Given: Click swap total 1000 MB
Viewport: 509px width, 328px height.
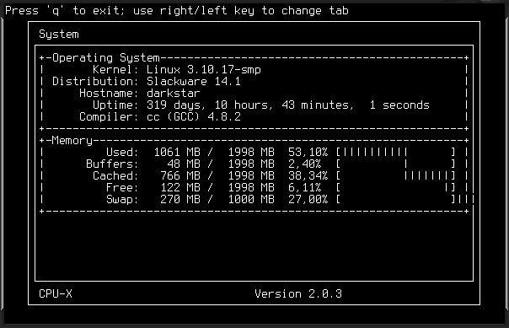Looking at the screenshot, I should click(251, 199).
